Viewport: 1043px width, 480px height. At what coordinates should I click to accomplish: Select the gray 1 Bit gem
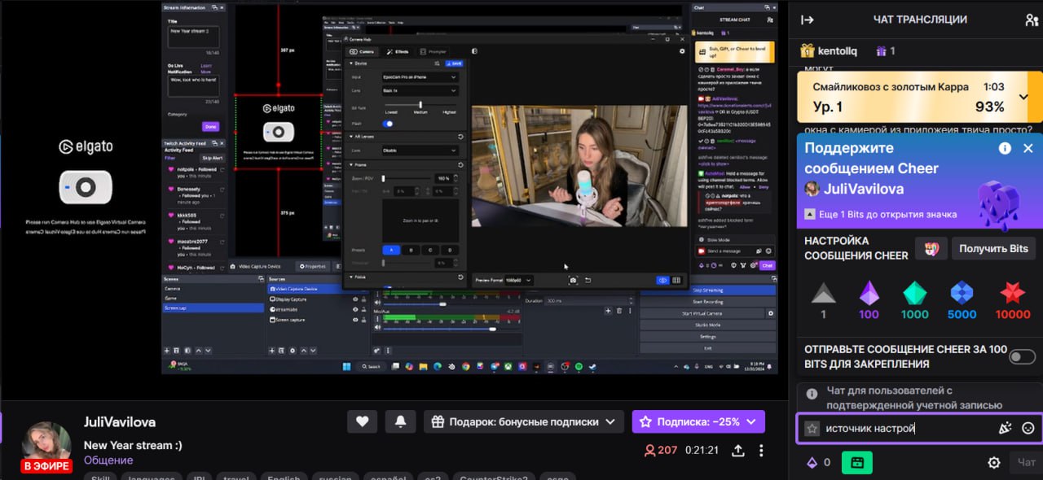823,299
